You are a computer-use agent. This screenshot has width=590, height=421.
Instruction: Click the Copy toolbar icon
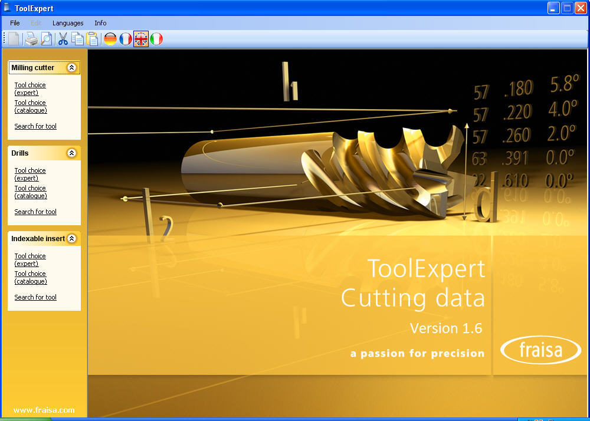pyautogui.click(x=77, y=38)
